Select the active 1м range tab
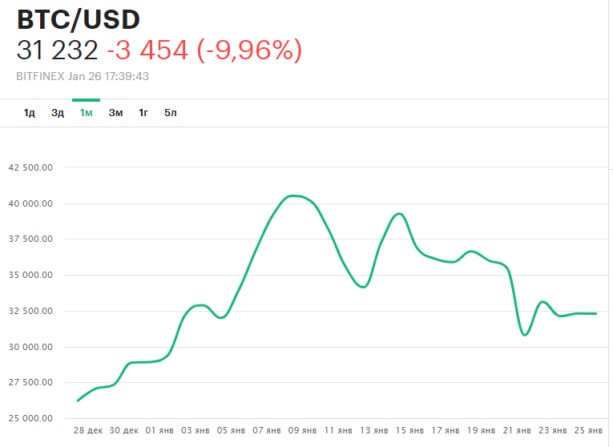Viewport: 613px width, 447px height. [87, 113]
